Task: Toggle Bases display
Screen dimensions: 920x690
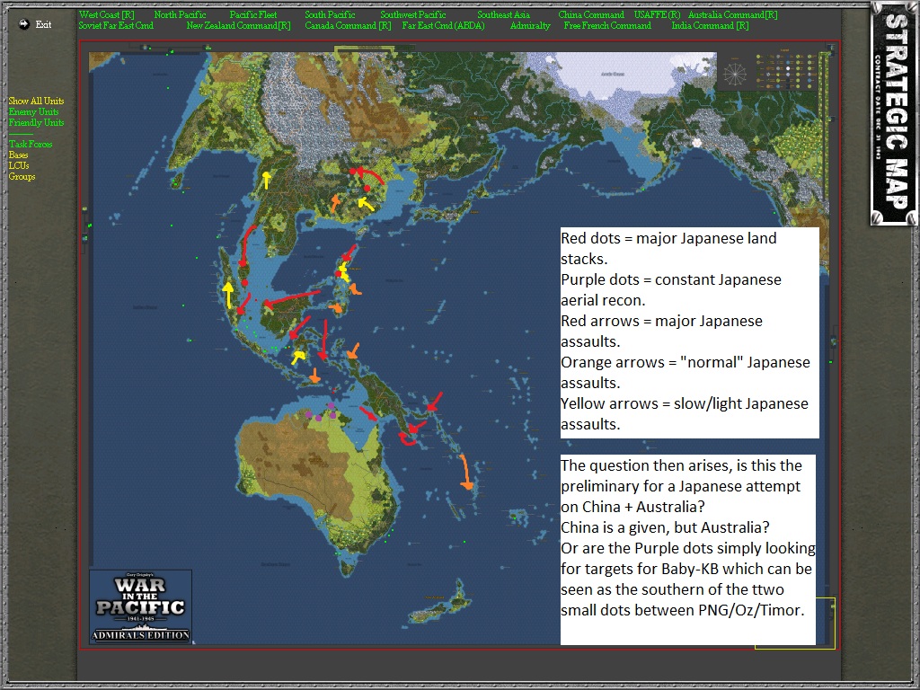Action: tap(18, 155)
